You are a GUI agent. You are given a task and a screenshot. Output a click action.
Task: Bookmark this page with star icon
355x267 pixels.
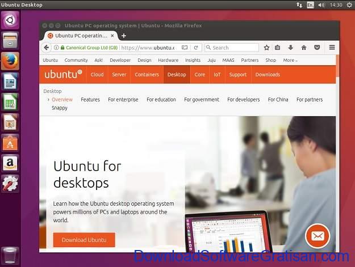tap(266, 48)
